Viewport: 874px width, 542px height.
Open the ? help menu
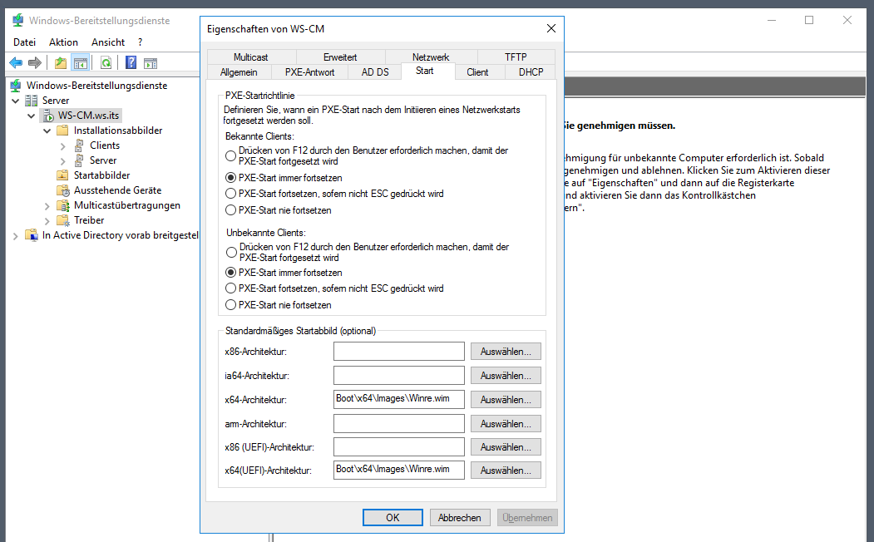point(140,42)
